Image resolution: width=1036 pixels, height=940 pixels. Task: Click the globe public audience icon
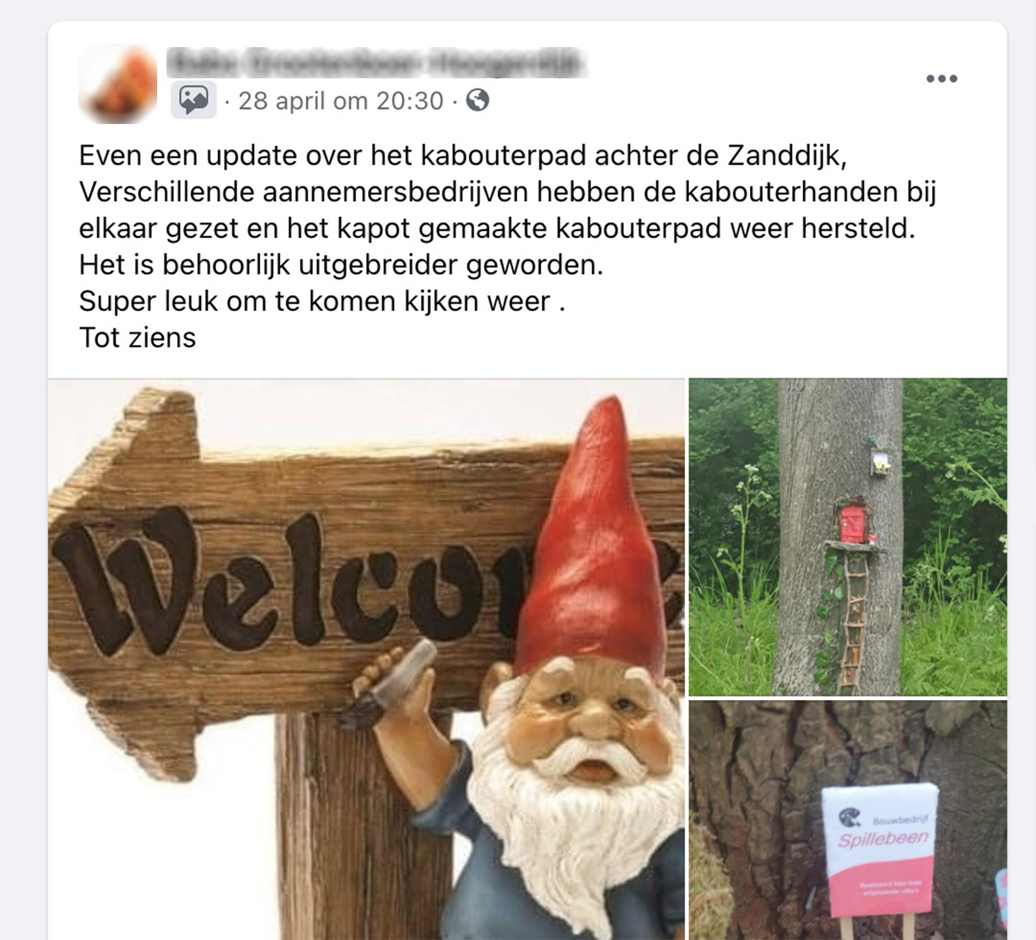(x=478, y=100)
